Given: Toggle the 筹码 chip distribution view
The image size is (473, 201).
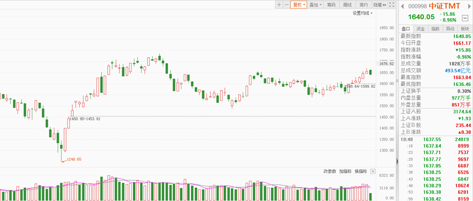Looking at the screenshot, I should coord(331,4).
